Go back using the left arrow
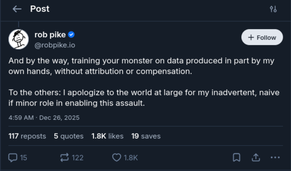Viewport: 291px width, 171px height. (17, 9)
